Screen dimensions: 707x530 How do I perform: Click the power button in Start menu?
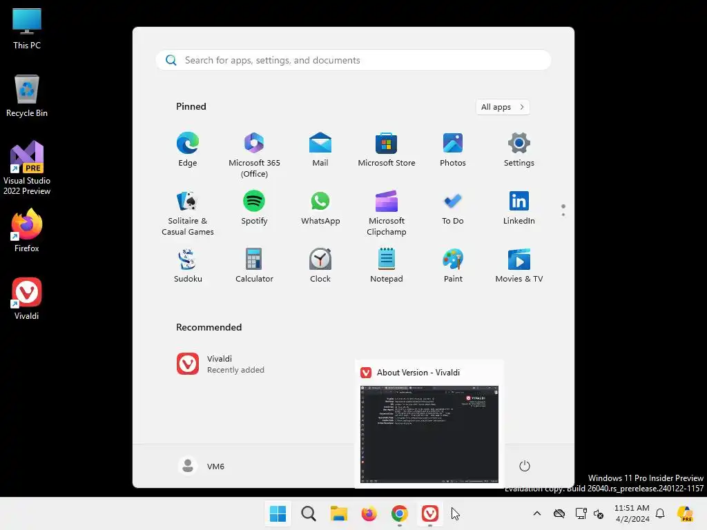pos(525,466)
